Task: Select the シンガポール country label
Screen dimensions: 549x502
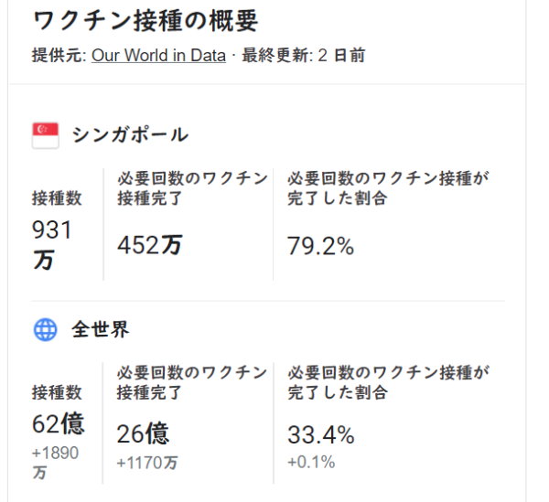Action: coord(130,135)
